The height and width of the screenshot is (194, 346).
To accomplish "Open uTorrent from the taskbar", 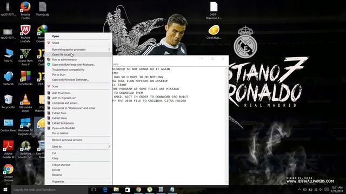I will point(150,189).
